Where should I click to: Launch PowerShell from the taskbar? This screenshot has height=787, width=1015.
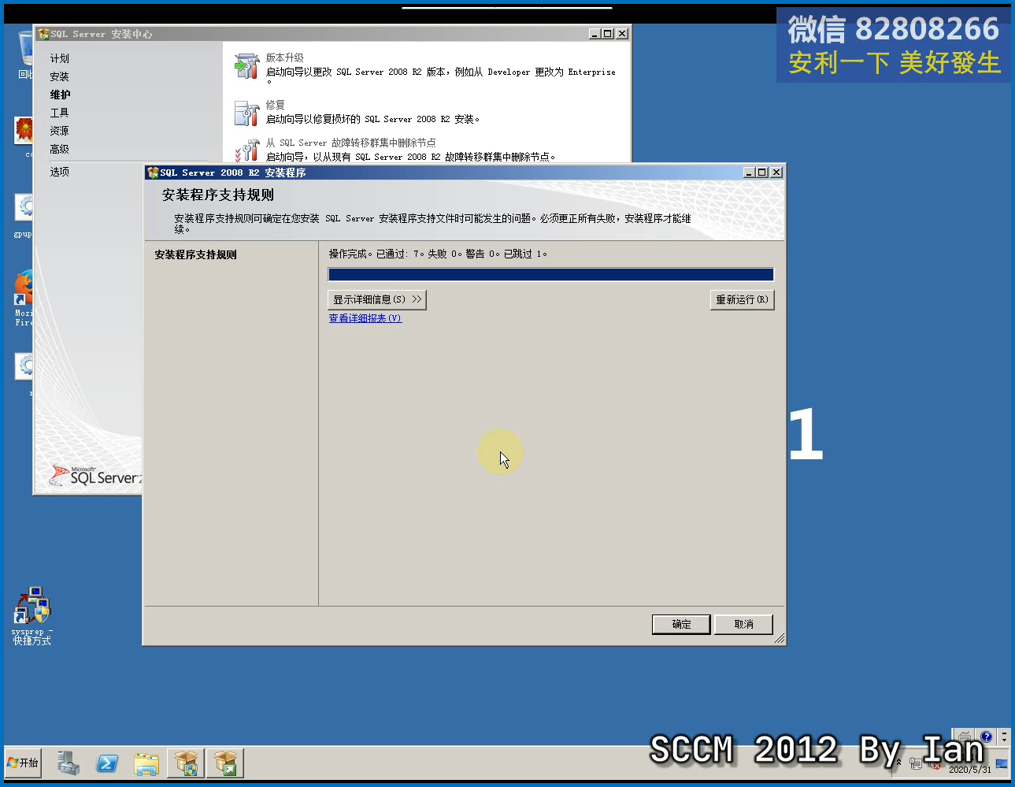click(x=107, y=763)
